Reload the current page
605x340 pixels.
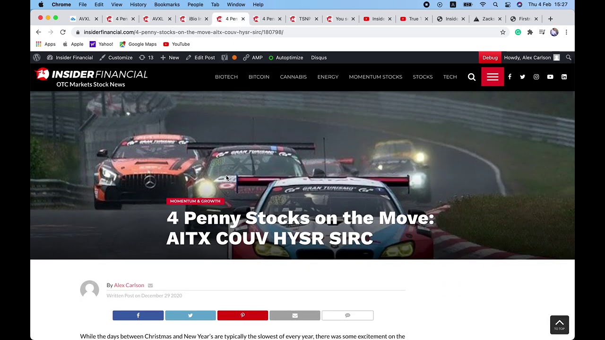click(63, 32)
